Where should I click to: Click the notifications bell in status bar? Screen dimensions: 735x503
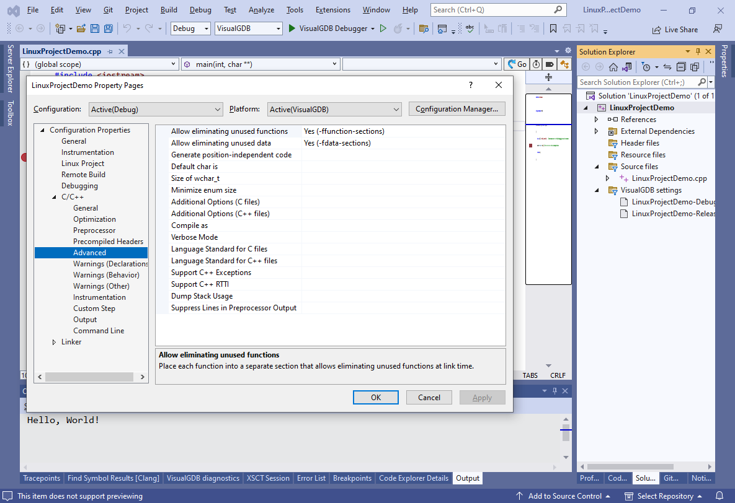tap(719, 496)
